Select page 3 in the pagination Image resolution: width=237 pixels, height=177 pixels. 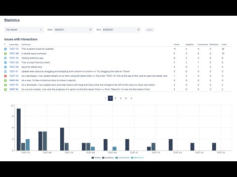120,98
